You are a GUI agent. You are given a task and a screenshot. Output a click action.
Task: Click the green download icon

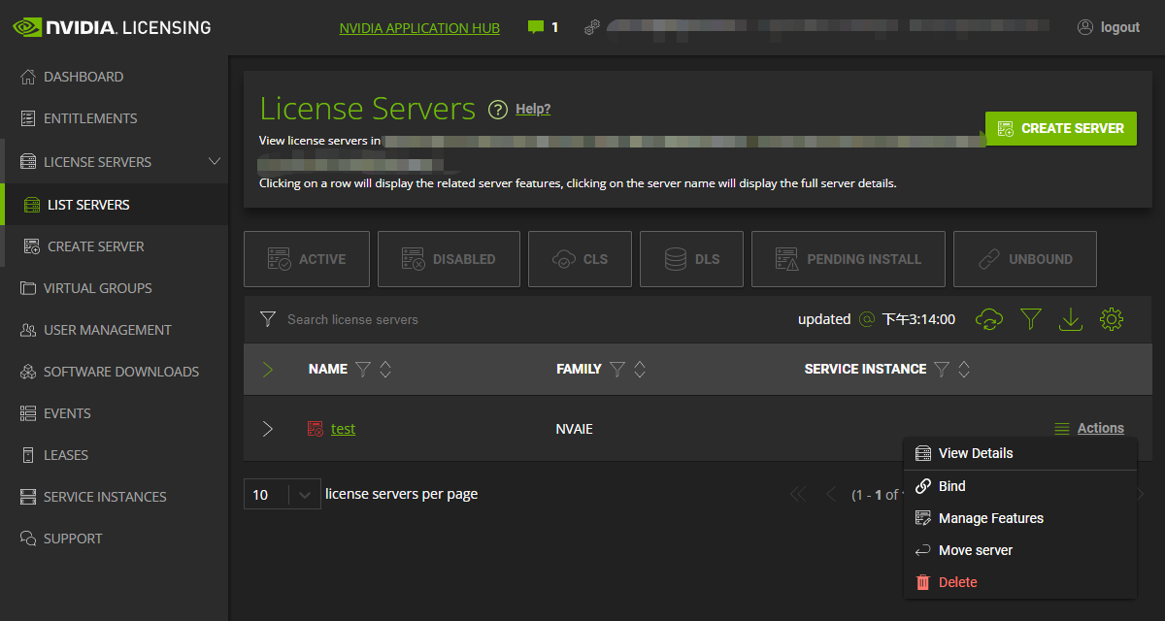(1071, 319)
